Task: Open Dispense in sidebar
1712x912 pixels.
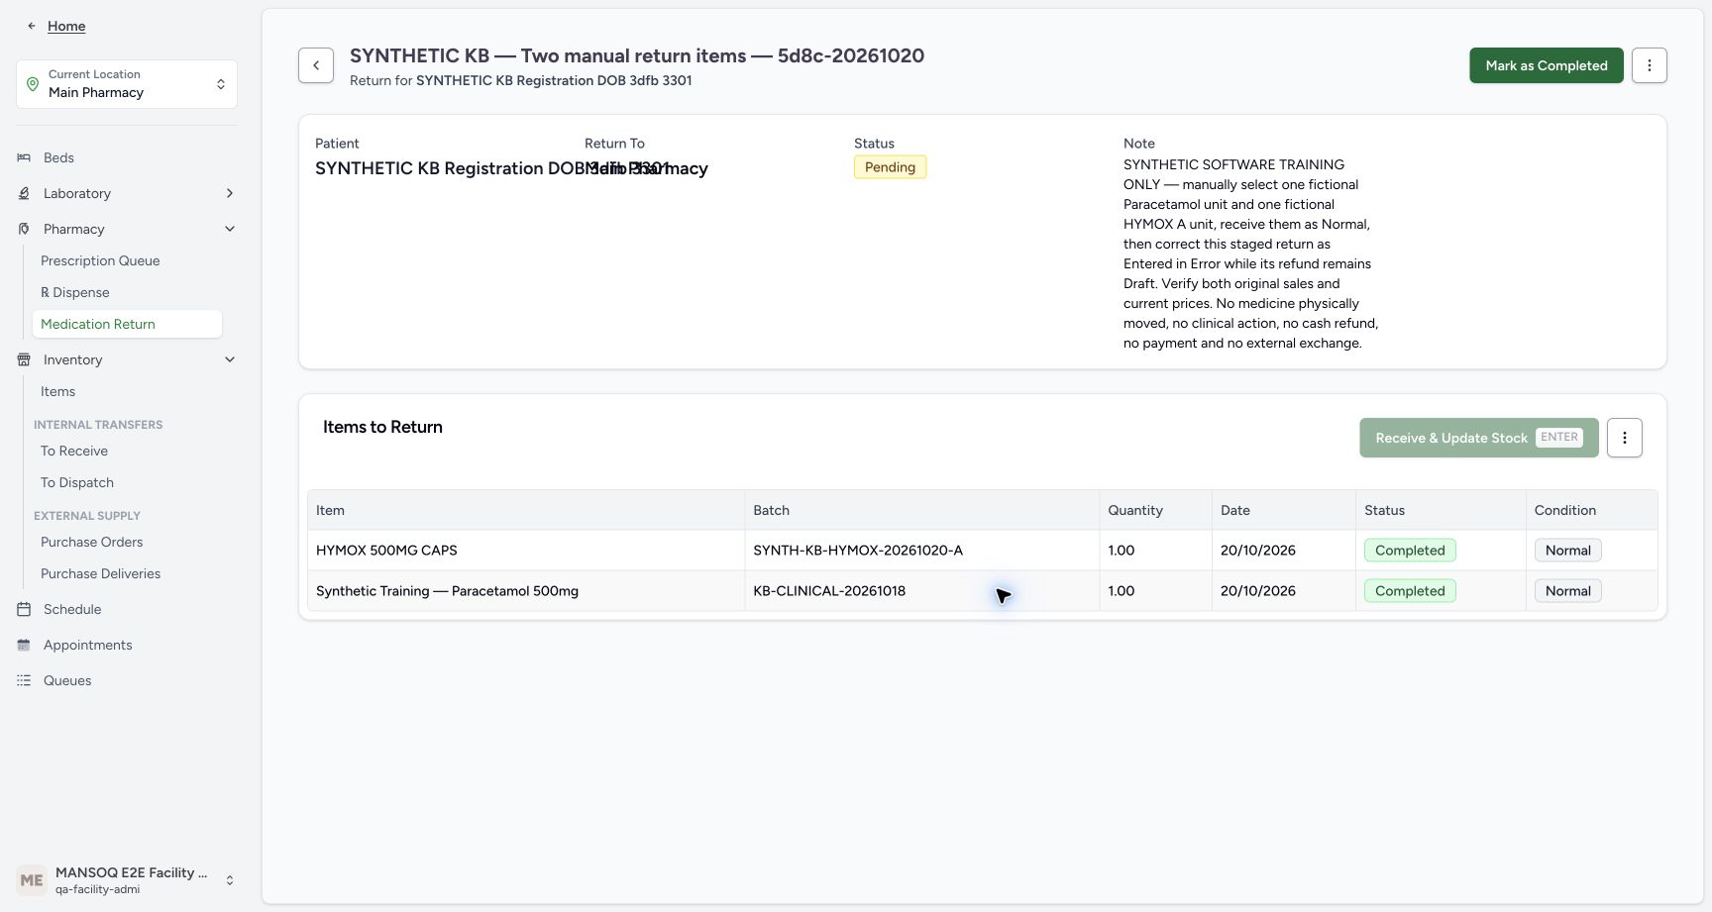Action: point(75,292)
